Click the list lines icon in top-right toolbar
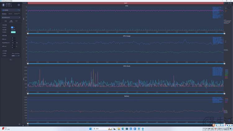 (226, 3)
